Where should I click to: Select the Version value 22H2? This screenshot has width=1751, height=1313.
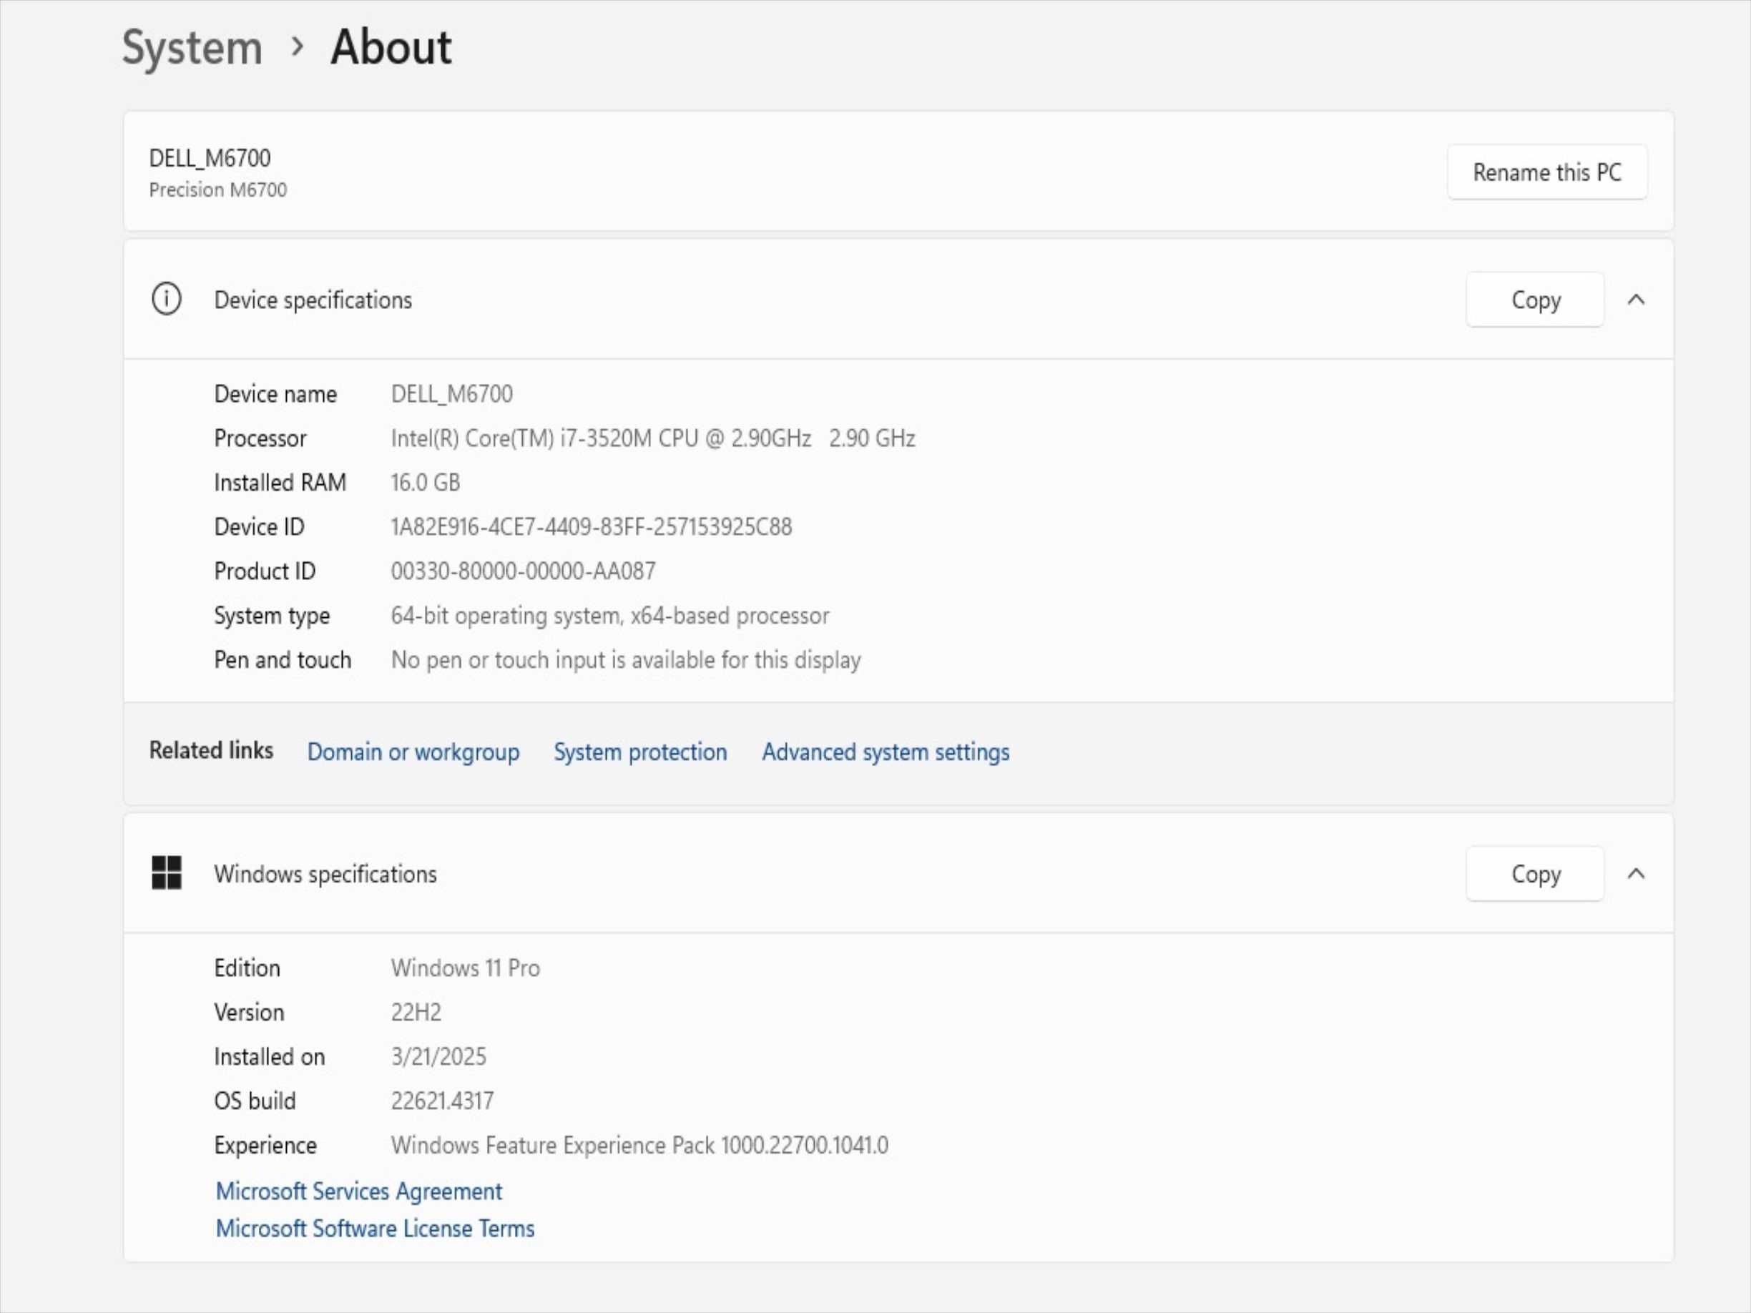[416, 1011]
